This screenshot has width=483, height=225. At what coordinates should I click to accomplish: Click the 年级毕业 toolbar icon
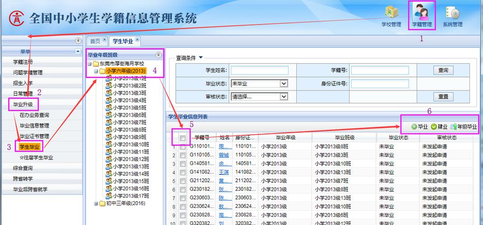coord(453,126)
